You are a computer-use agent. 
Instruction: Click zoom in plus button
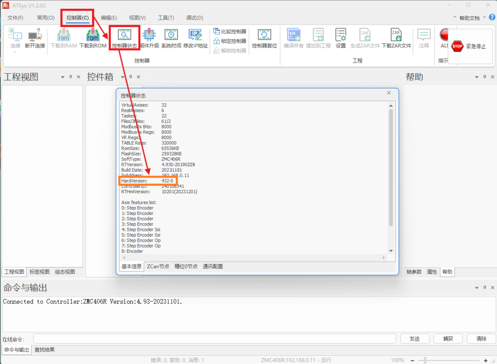point(485,360)
